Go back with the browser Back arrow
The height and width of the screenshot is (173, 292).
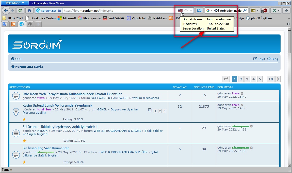tap(6, 10)
